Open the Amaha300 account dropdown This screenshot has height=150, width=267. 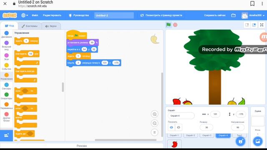pos(253,15)
